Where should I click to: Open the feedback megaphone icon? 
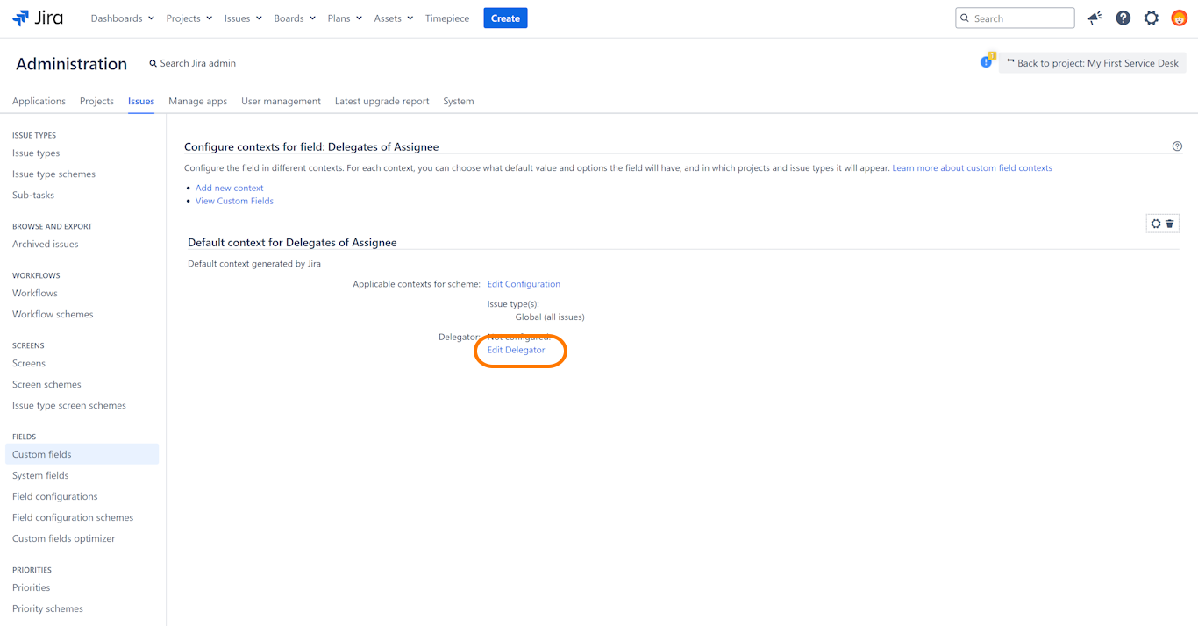[1095, 18]
